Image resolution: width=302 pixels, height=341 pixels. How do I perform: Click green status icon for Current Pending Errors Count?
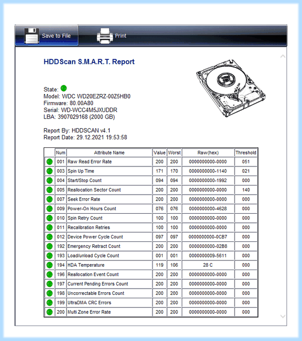point(50,284)
